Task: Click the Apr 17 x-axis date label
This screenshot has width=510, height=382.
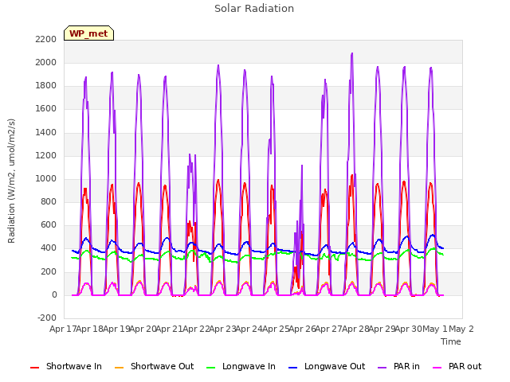Action: point(63,329)
